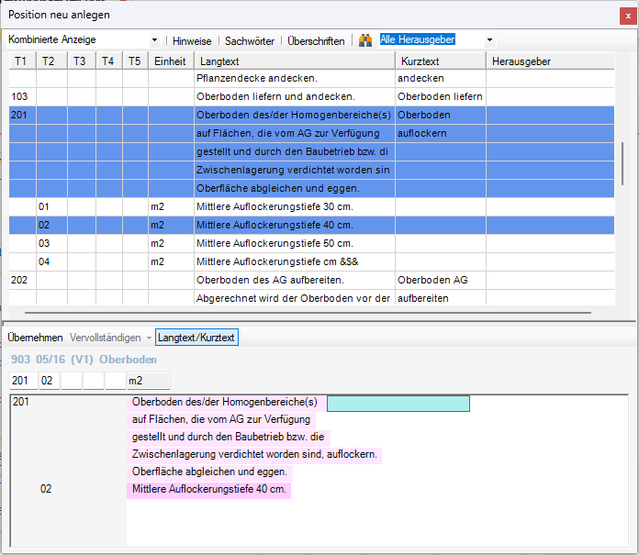Click the binoculars search icon
This screenshot has height=555, width=639.
click(x=365, y=40)
